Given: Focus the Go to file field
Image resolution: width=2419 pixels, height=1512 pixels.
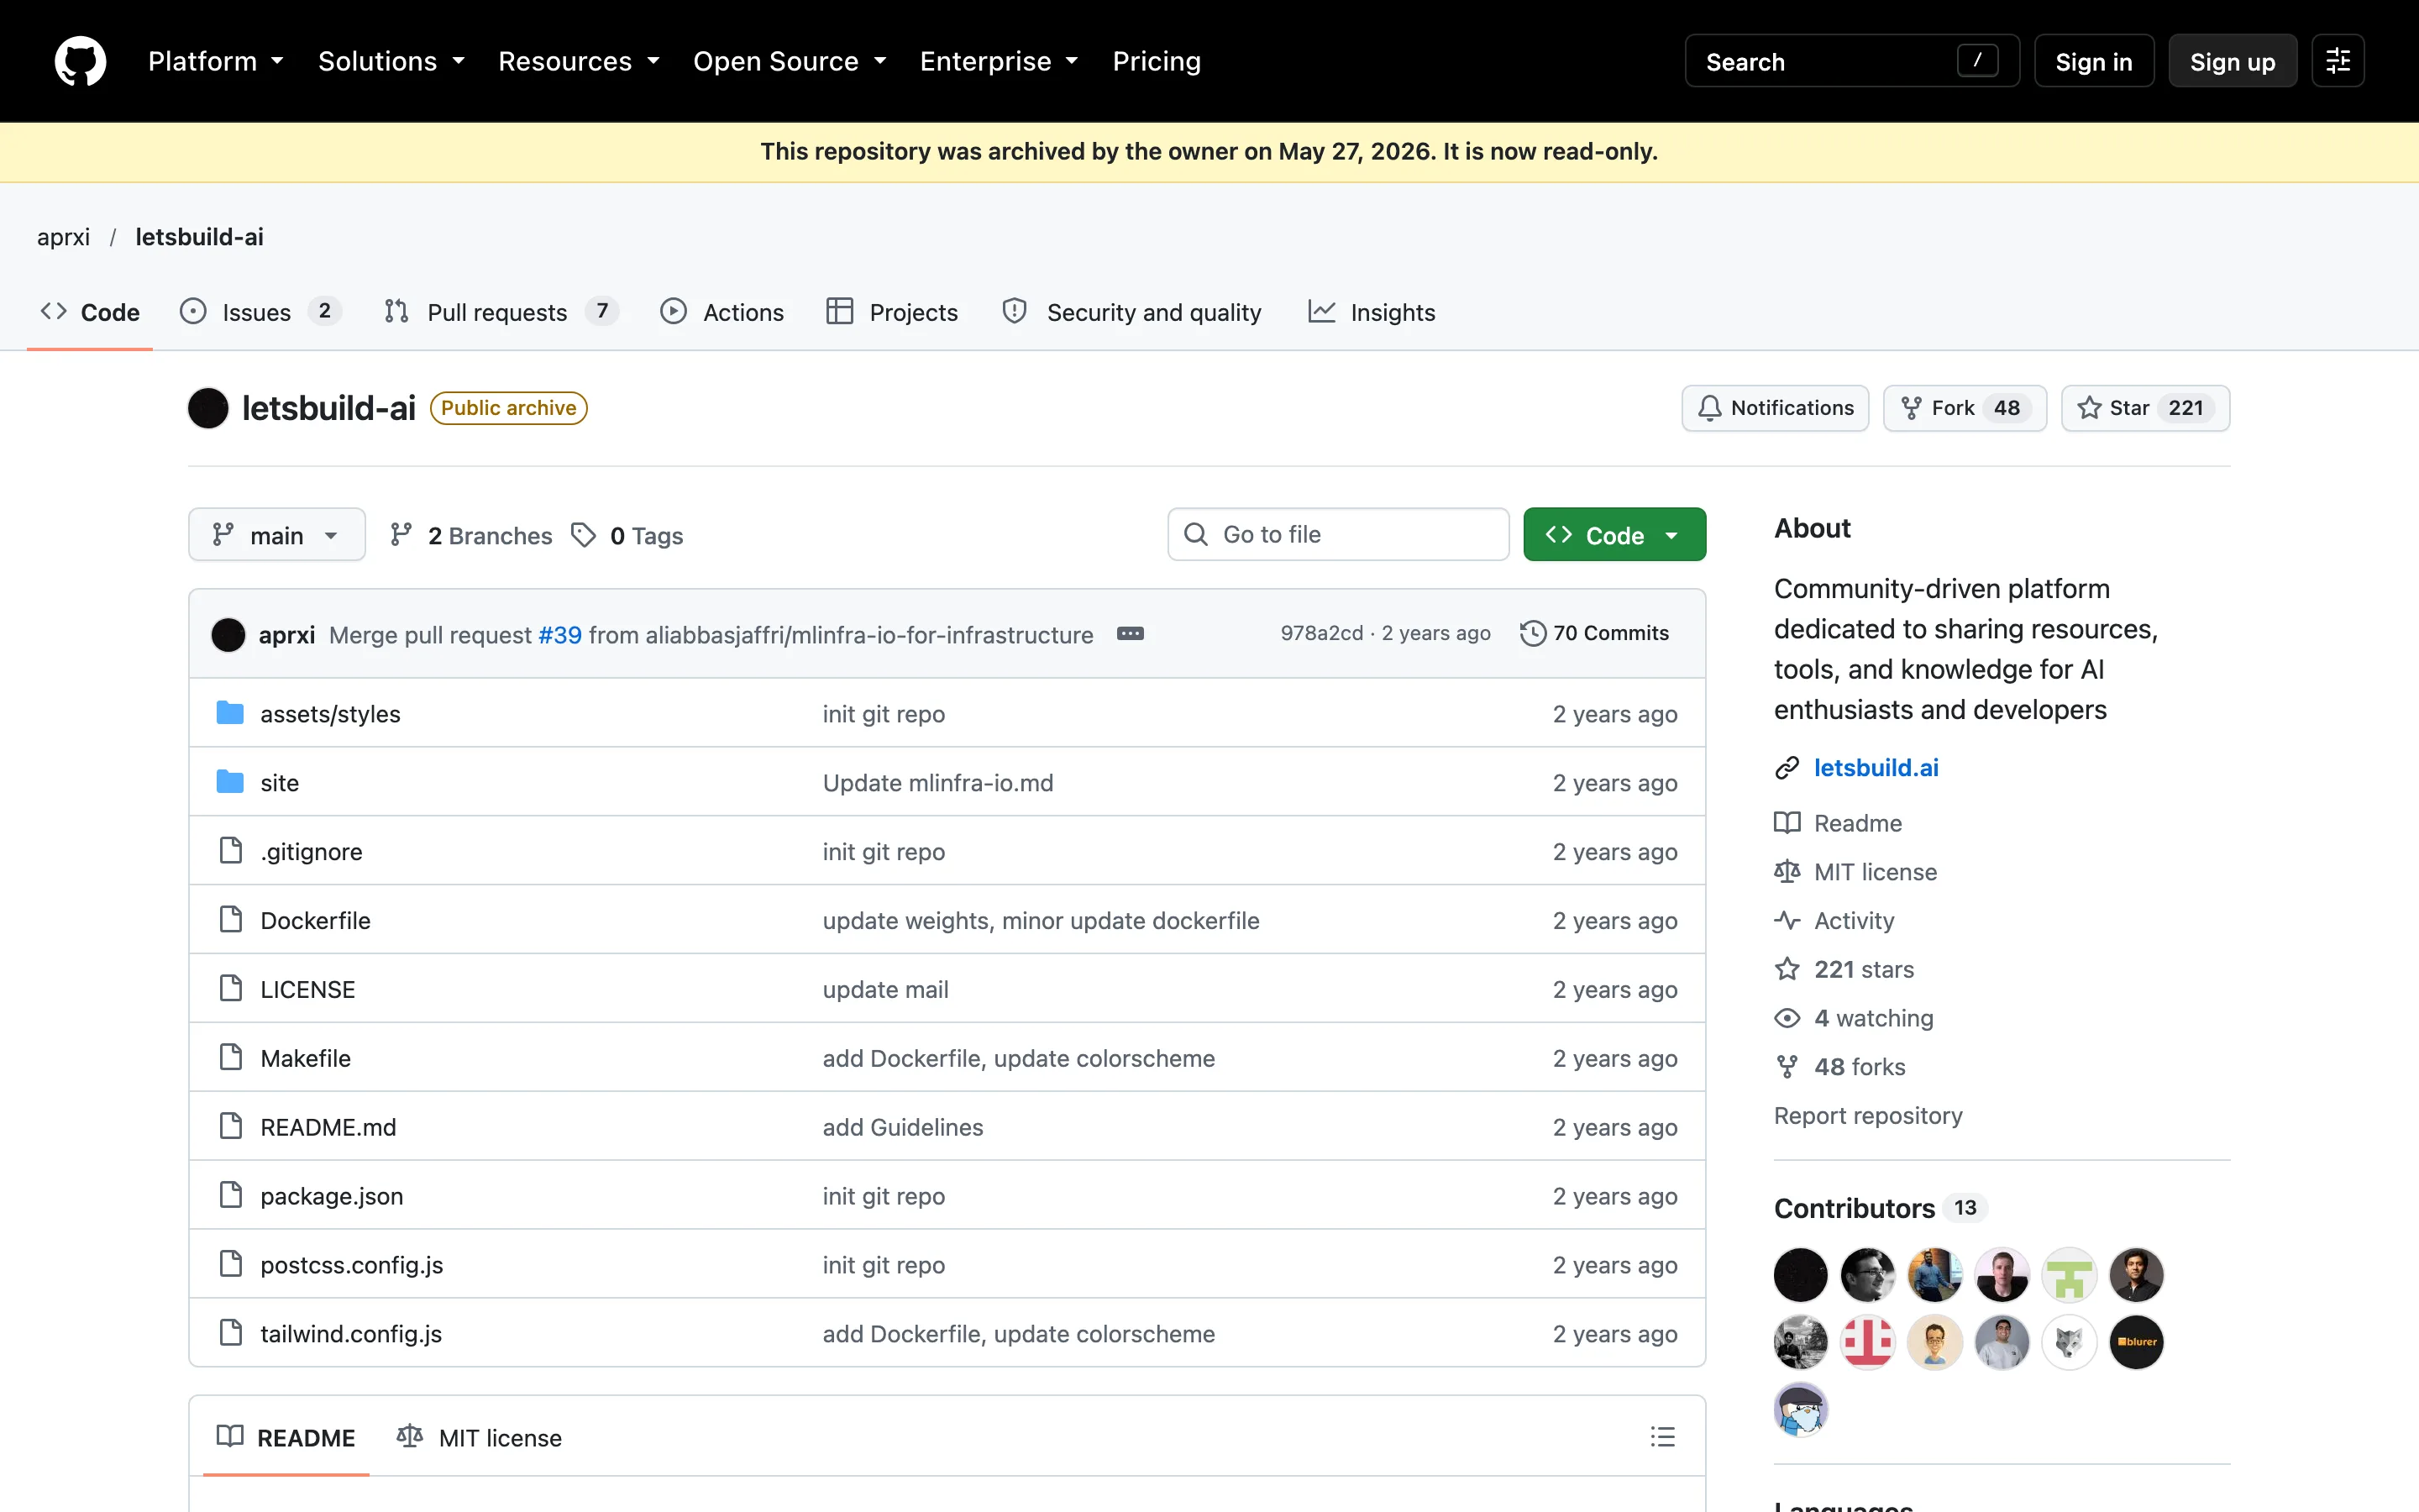Looking at the screenshot, I should coord(1337,535).
